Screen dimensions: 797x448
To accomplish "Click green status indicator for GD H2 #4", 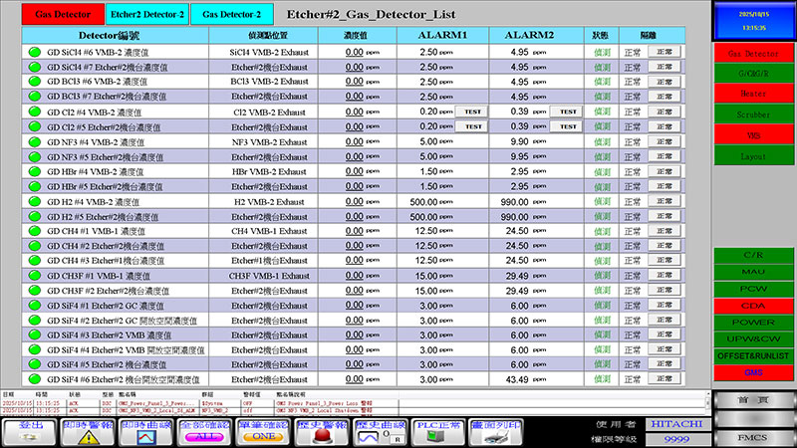I will (x=35, y=201).
